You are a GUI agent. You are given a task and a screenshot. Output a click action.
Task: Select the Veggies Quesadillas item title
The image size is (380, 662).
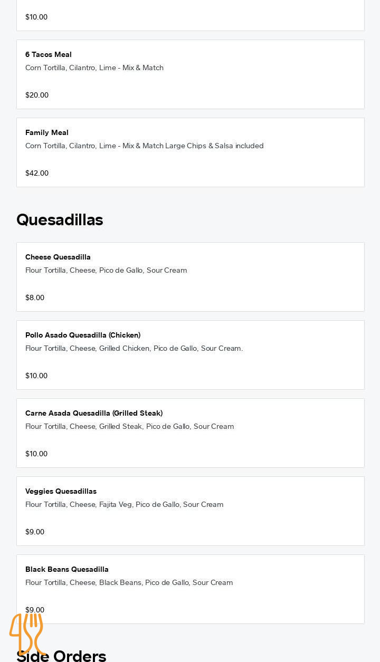tap(61, 491)
